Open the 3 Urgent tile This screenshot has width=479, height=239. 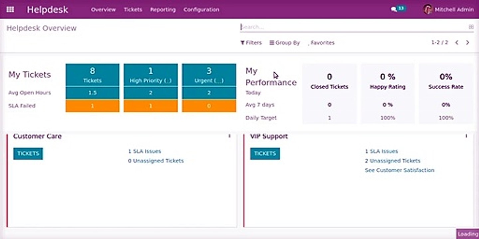click(209, 75)
